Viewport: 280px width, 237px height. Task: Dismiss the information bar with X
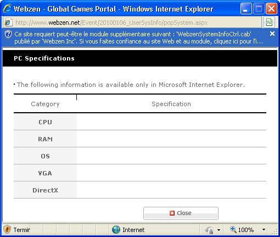tap(272, 34)
